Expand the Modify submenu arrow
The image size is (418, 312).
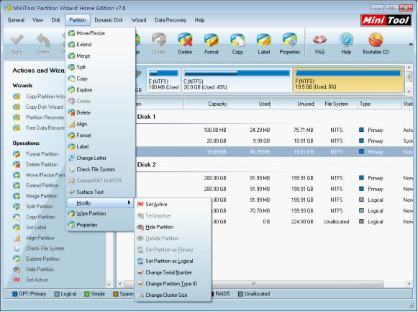click(129, 202)
